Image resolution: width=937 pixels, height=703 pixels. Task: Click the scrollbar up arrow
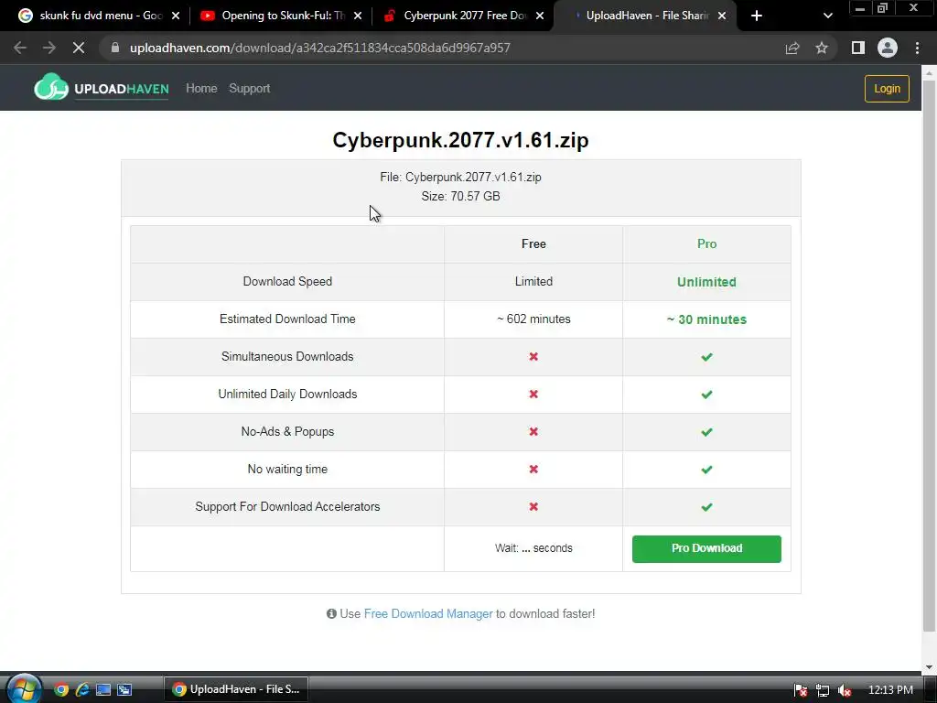click(x=929, y=73)
